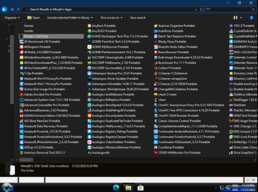Screen dimensions: 258x192
Task: Click the Open toolbar button
Action: coord(34,18)
